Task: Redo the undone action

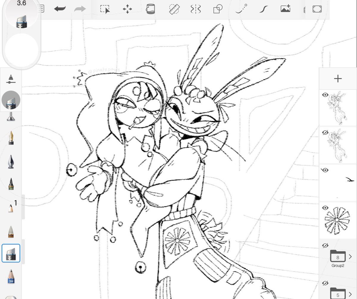Action: 80,9
